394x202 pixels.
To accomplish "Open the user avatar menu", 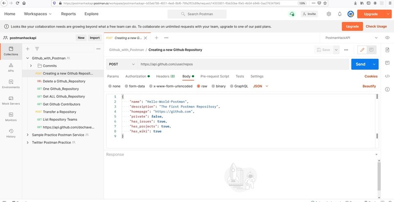I will (351, 14).
